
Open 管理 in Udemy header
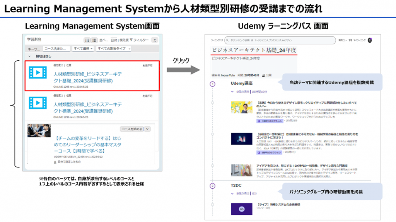(350, 40)
